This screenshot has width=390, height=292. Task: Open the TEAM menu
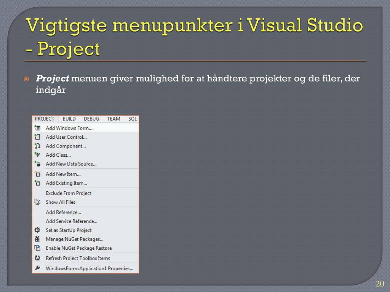(x=113, y=119)
